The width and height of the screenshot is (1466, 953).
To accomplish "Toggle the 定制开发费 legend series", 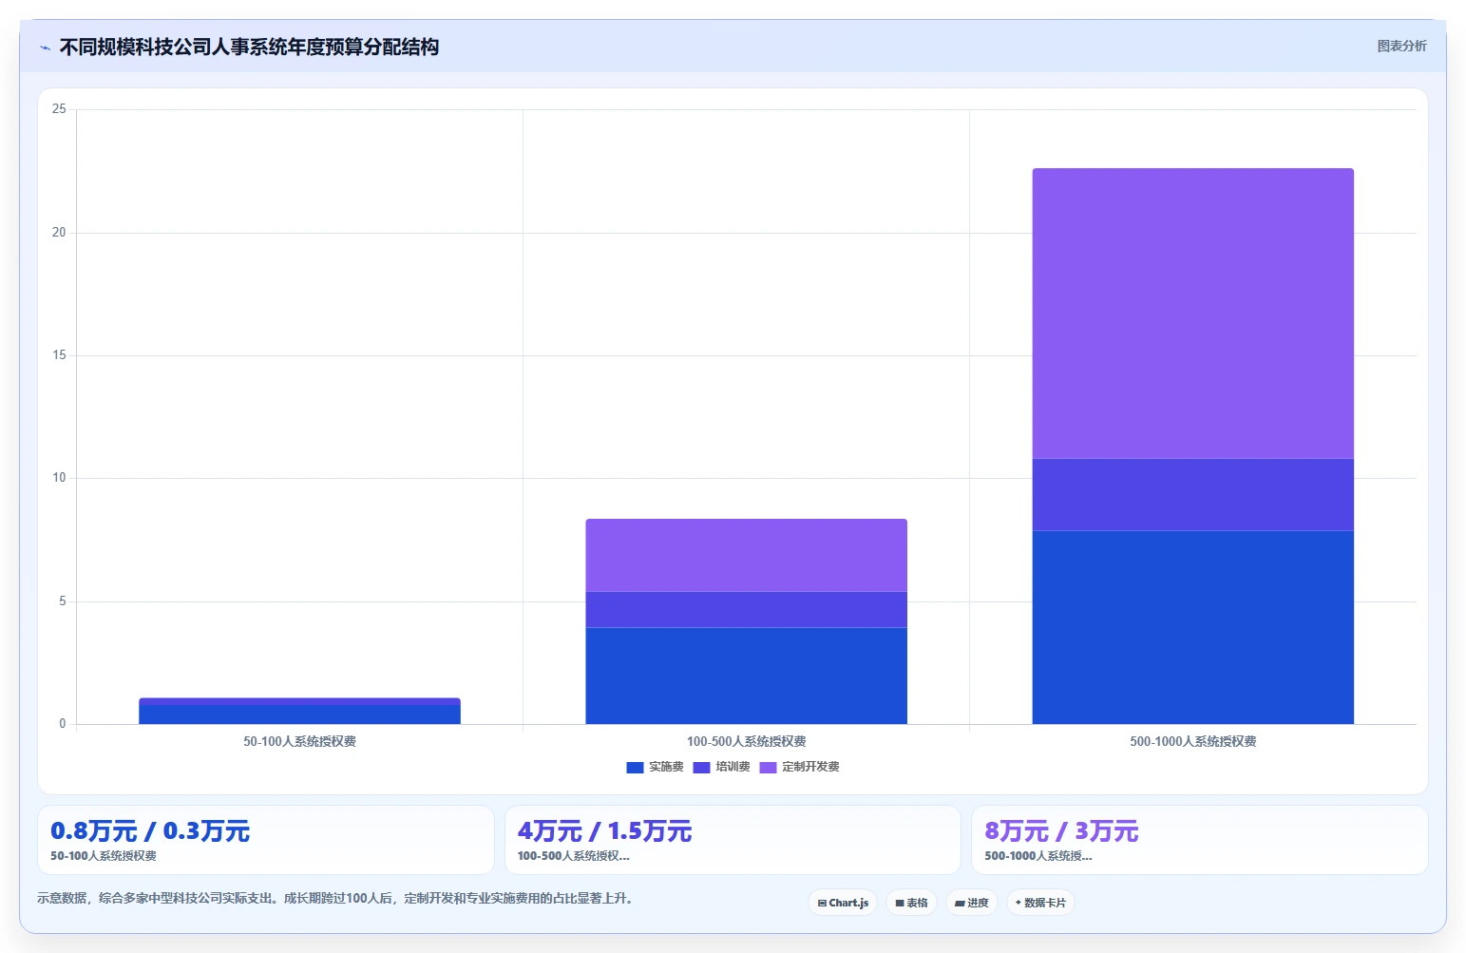I will [799, 767].
